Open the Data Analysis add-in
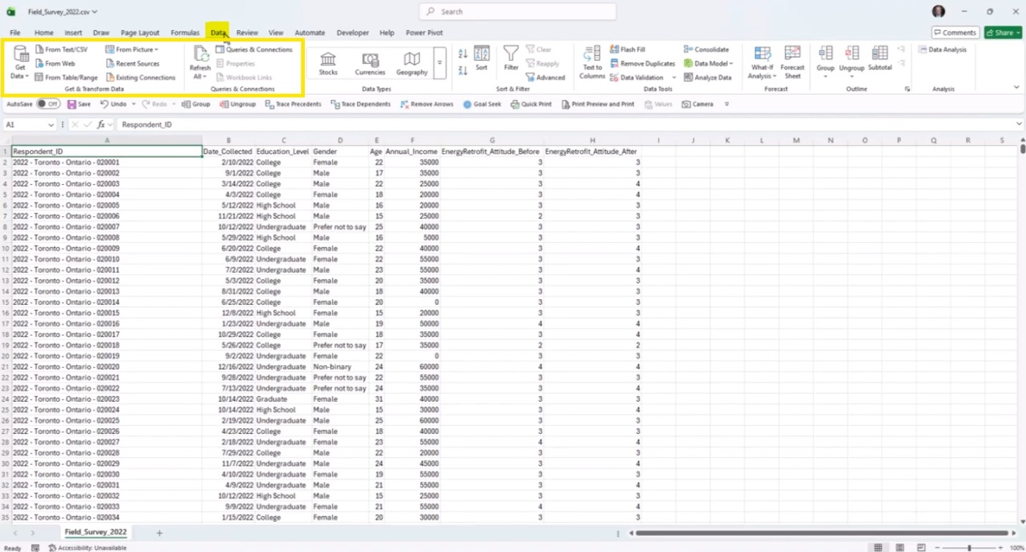The image size is (1026, 552). click(942, 50)
